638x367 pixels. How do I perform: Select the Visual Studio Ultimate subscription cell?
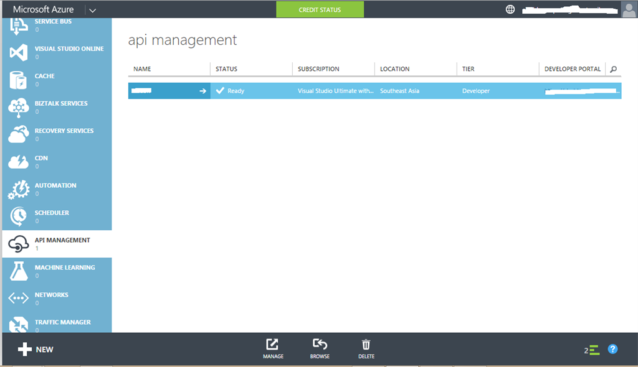[x=335, y=91]
